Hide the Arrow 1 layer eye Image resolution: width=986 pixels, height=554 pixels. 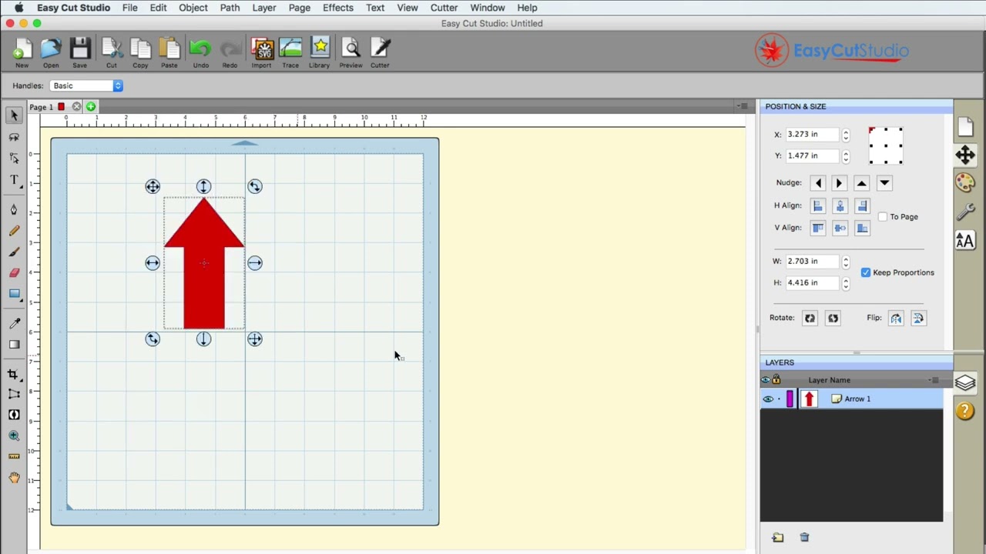[x=768, y=399]
